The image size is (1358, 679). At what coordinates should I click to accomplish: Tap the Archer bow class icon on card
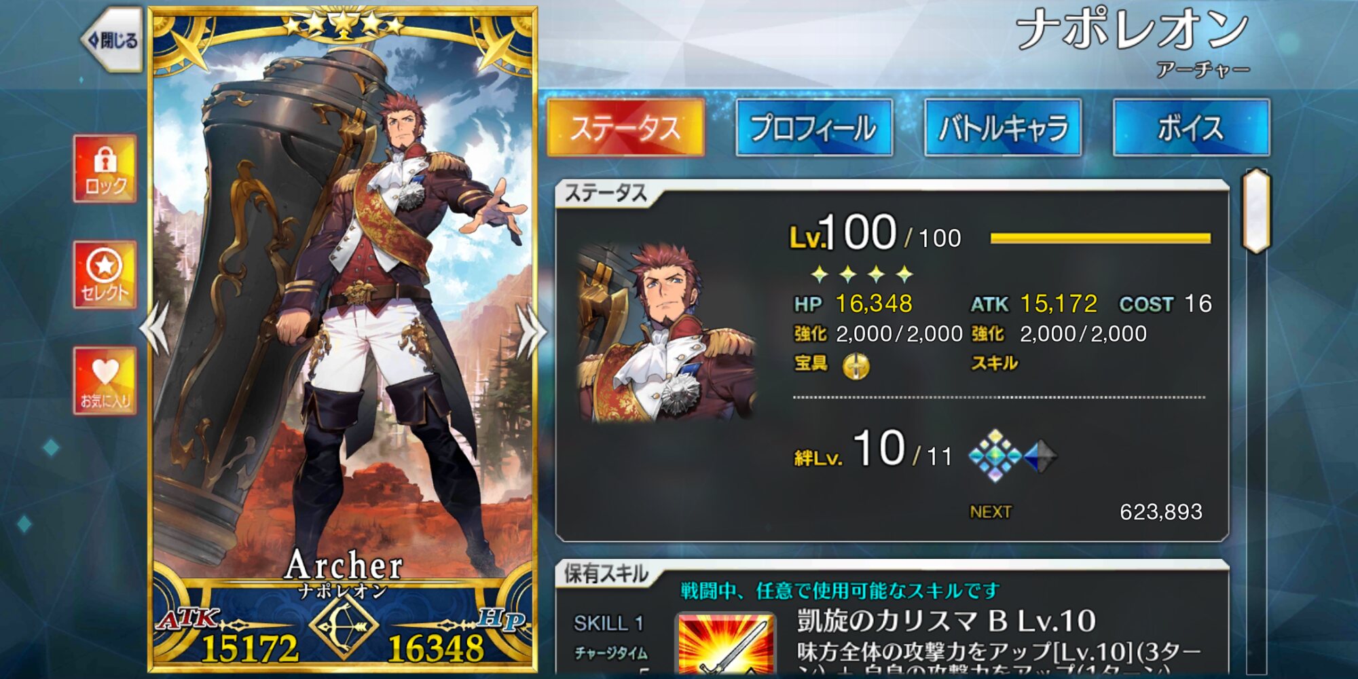344,625
